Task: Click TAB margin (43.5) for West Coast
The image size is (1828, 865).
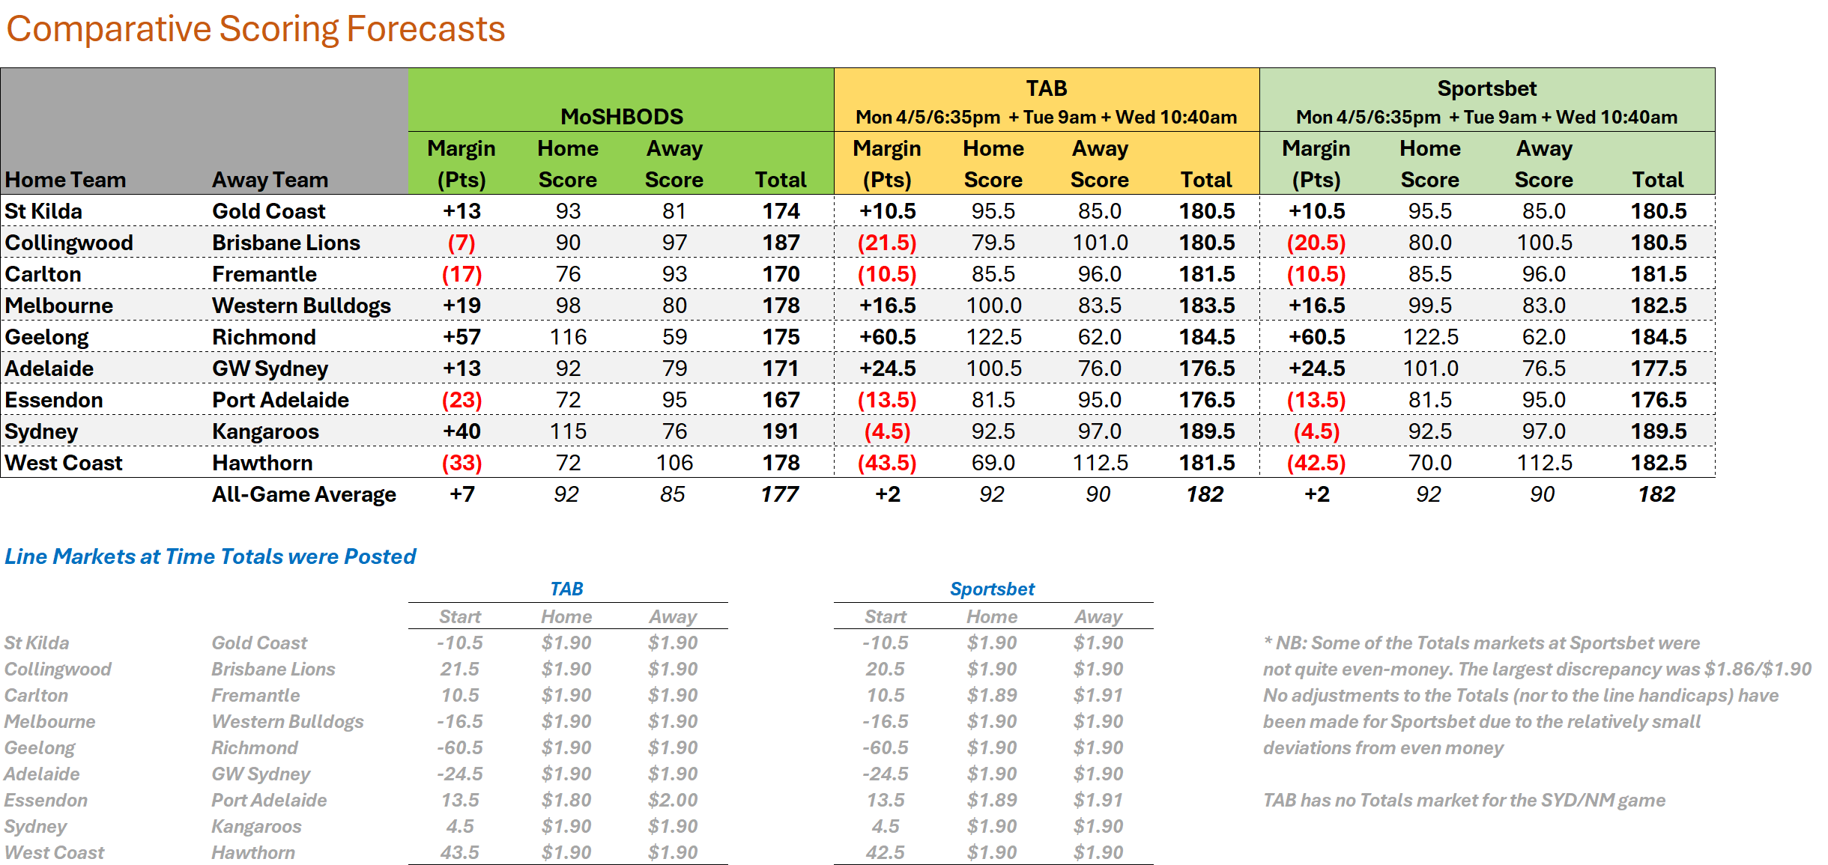Action: click(x=887, y=463)
